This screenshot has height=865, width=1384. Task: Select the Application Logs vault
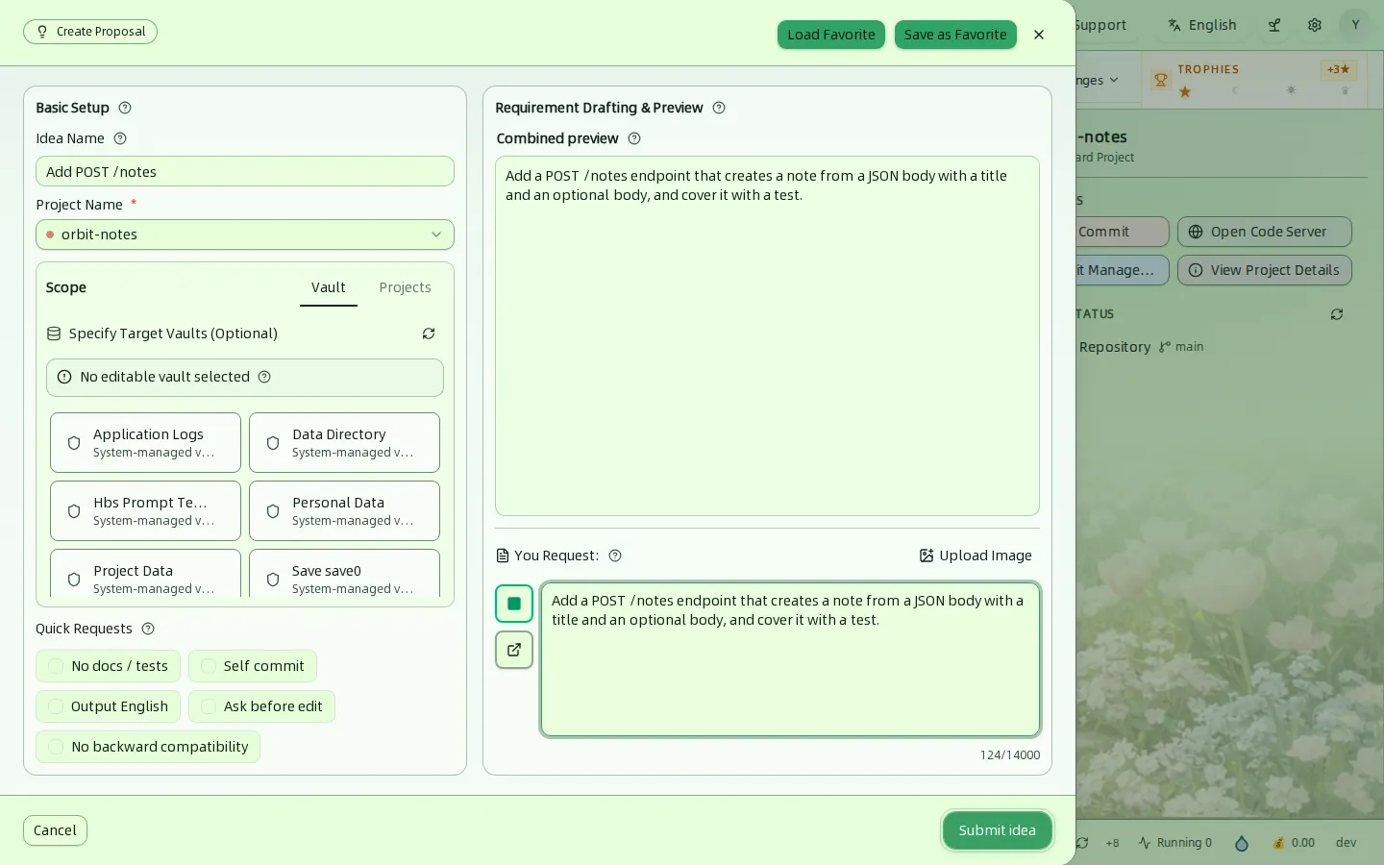[146, 443]
